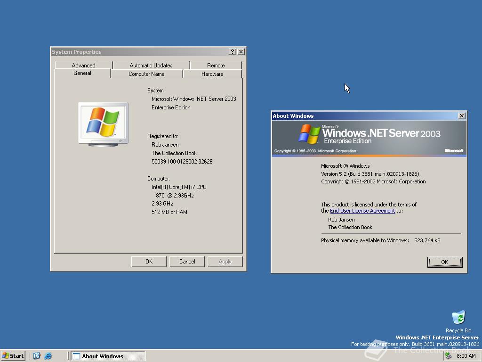Click the Internet Explorer quick launch icon
This screenshot has height=362, width=482.
48,356
